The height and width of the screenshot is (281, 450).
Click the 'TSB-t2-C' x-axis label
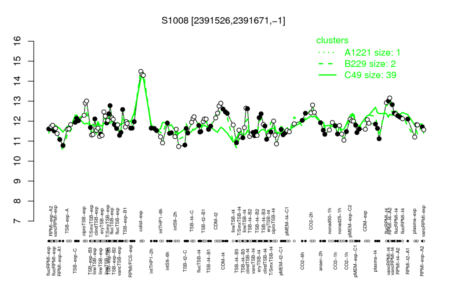(185, 261)
